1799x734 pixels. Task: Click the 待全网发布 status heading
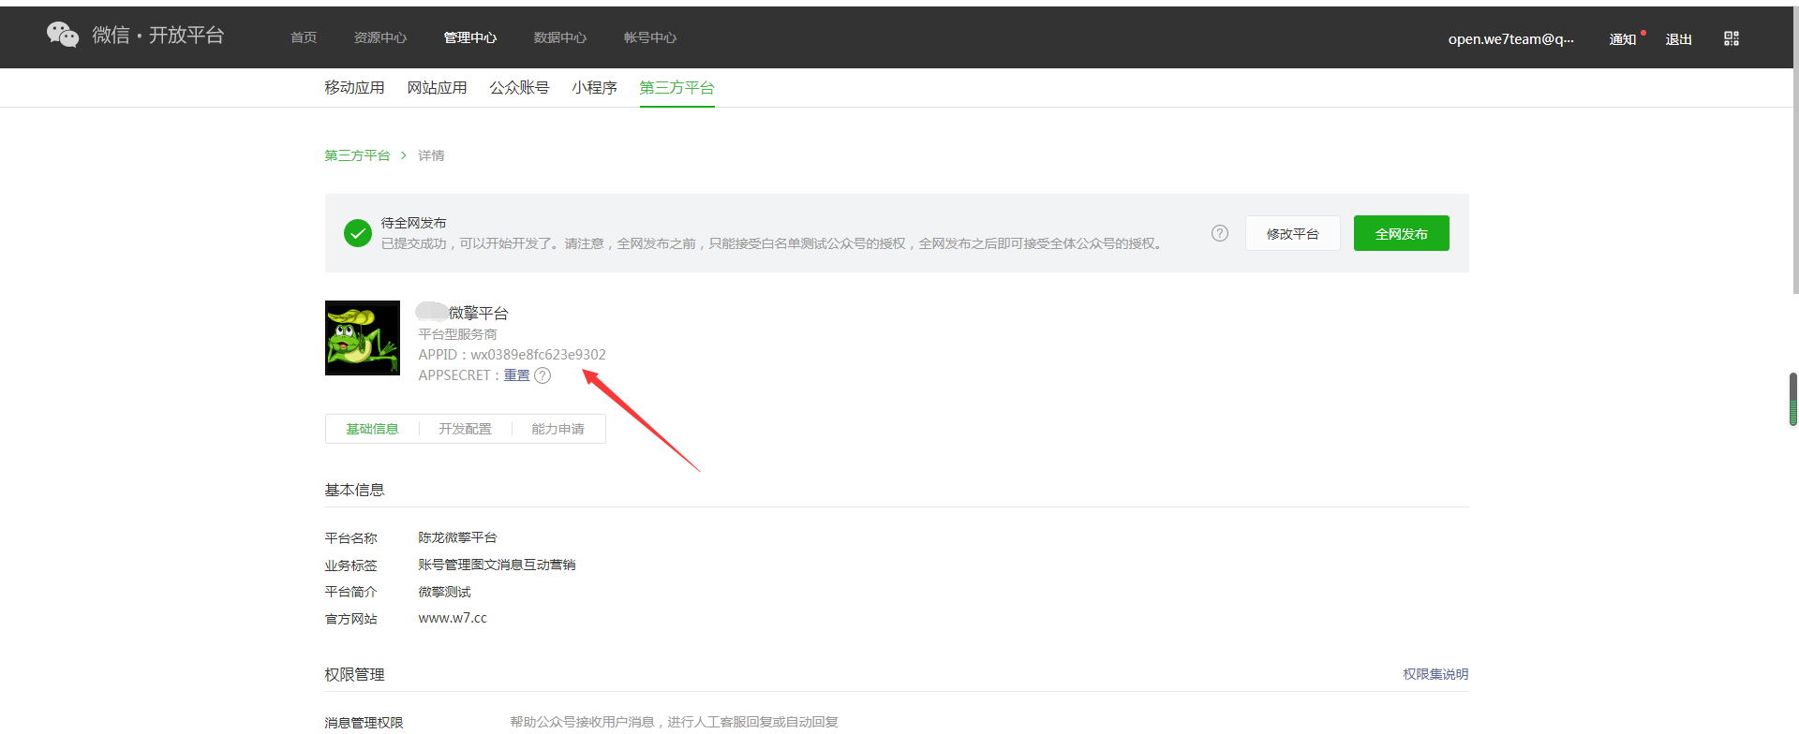[x=413, y=223]
